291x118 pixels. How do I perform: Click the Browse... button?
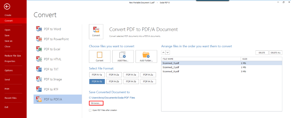(96, 103)
